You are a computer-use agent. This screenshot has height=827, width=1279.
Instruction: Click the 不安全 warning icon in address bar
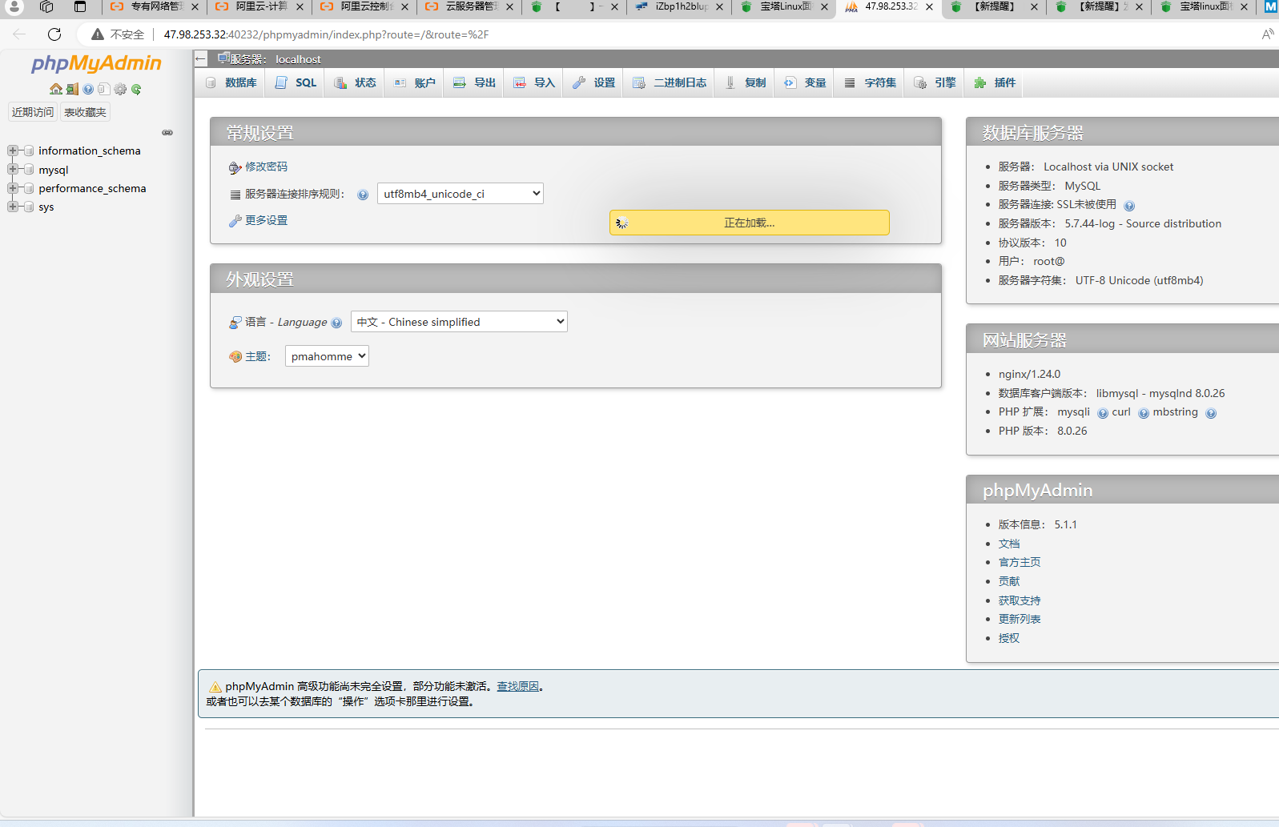coord(98,34)
